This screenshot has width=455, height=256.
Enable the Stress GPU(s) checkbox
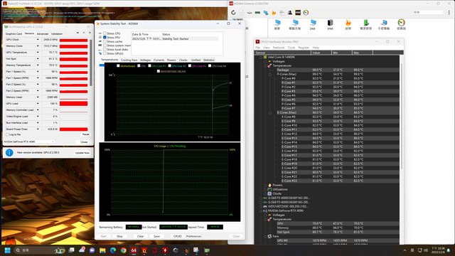[105, 53]
